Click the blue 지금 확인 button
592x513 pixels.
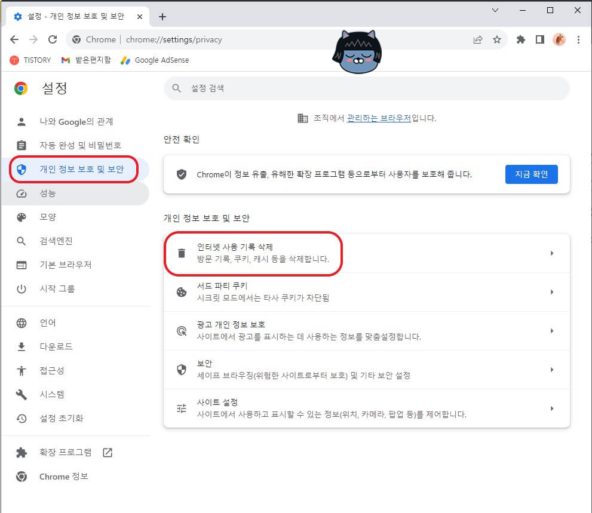(531, 173)
